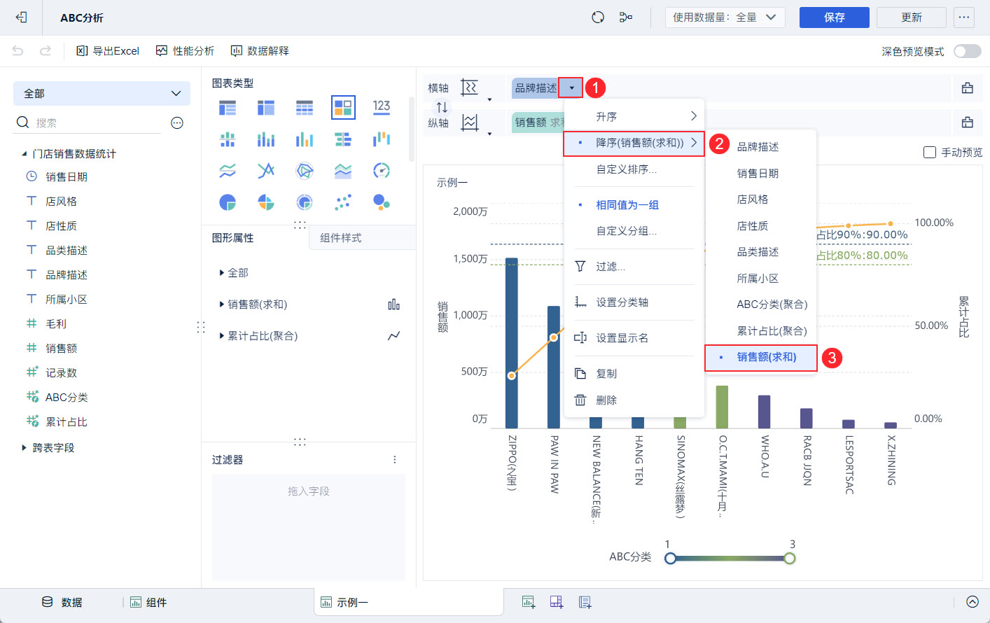Select the 销售日期 field in the tree
990x623 pixels.
67,177
